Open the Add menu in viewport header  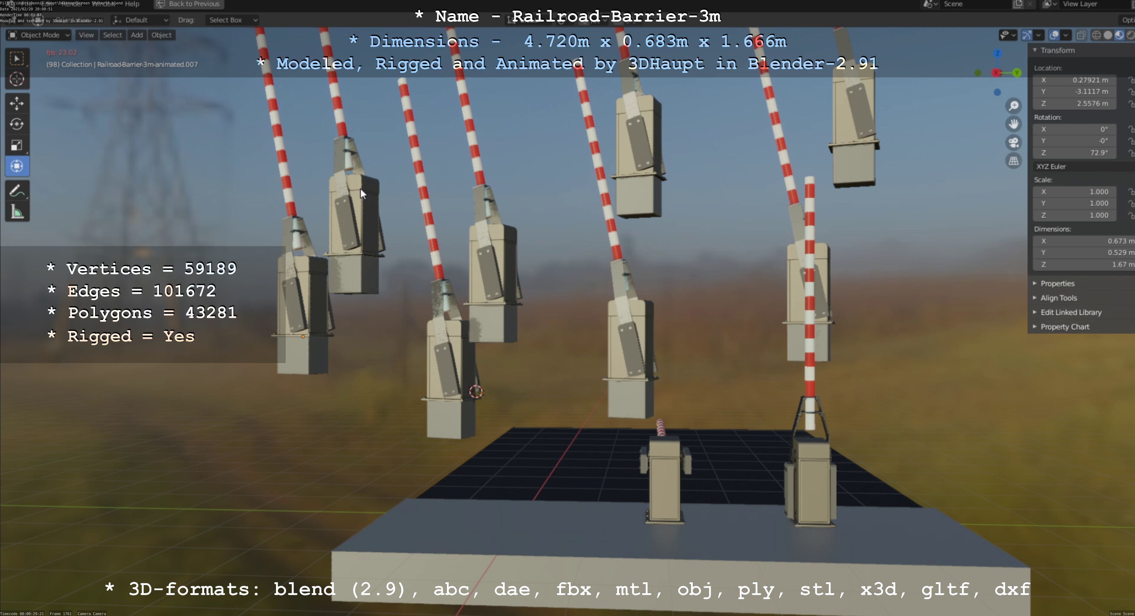point(137,35)
